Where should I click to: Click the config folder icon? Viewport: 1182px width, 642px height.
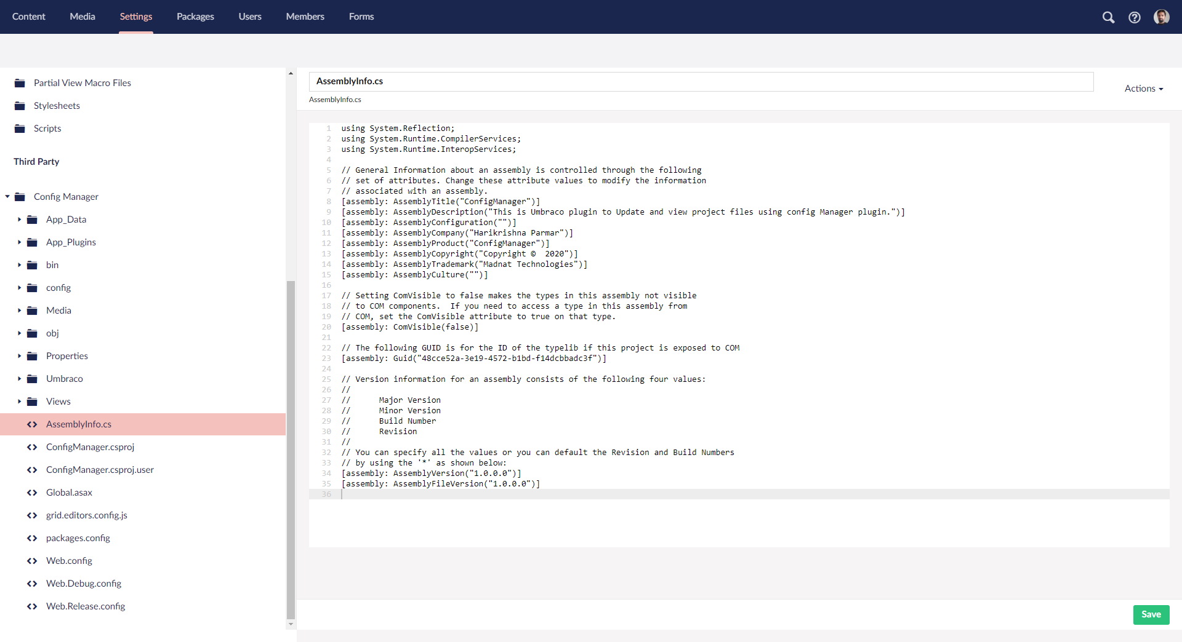coord(33,288)
